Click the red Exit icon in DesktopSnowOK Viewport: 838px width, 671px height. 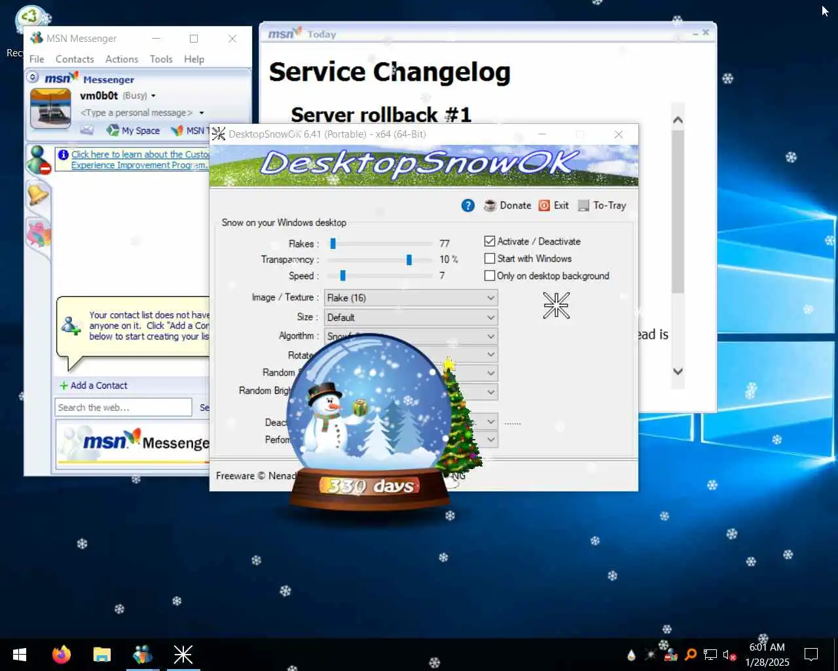tap(544, 206)
